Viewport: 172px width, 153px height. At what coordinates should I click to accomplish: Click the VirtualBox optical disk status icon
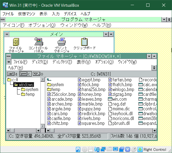[x=85, y=150]
